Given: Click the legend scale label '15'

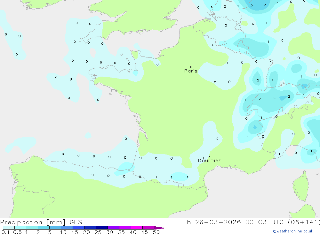Looking at the screenshot, I should point(75,232).
